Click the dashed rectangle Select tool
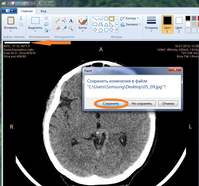Screen dimensions: 199x186 click(x=35, y=20)
